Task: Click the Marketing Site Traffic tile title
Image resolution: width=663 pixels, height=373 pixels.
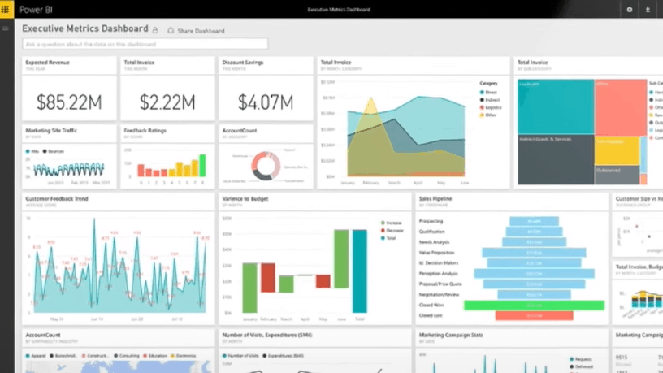Action: [x=51, y=131]
